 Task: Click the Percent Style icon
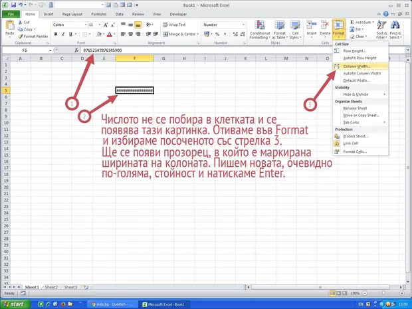(x=217, y=34)
